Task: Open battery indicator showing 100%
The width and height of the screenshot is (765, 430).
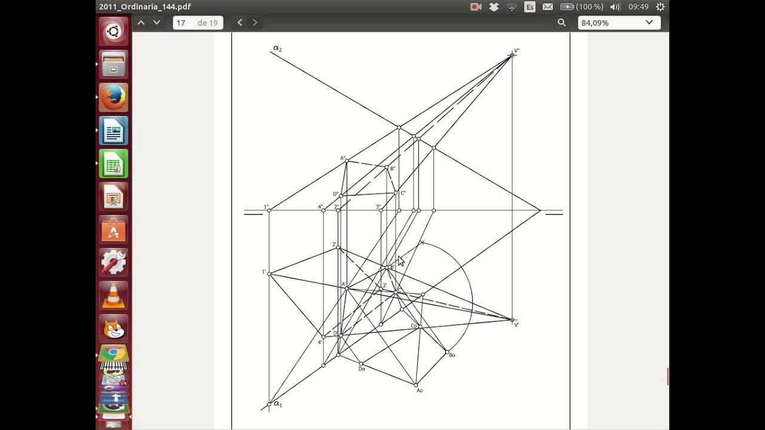Action: (582, 7)
